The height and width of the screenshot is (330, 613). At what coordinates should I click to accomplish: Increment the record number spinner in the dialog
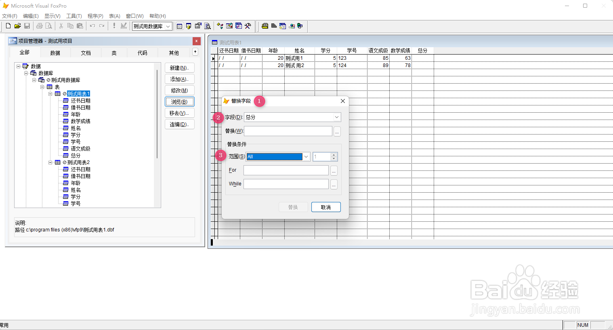point(334,155)
